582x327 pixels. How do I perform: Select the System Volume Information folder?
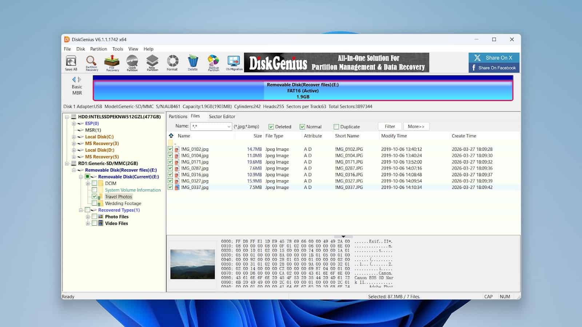[133, 190]
